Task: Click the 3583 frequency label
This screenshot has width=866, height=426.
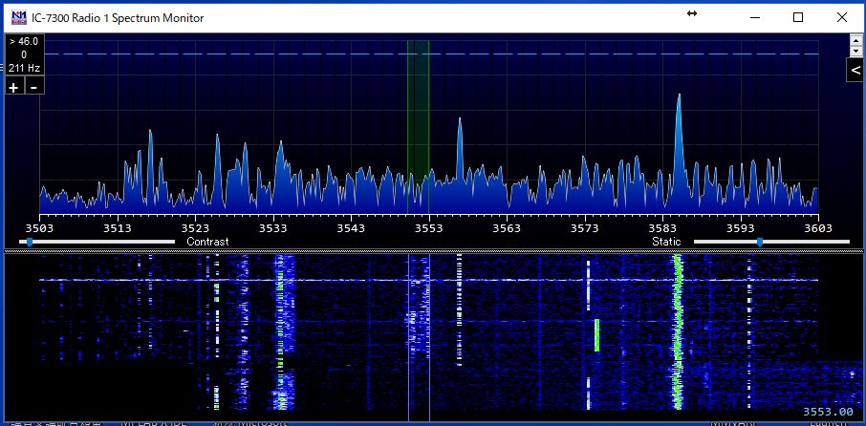Action: [x=662, y=228]
